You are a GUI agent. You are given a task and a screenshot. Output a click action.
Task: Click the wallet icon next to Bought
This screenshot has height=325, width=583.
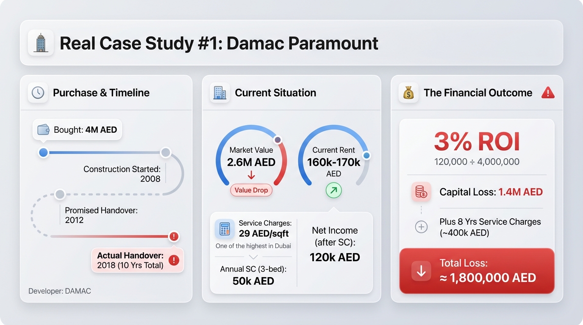[x=44, y=129]
